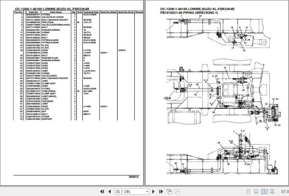Viewport: 289px width, 196px height.
Task: Return to the previous view
Action: coord(169,192)
